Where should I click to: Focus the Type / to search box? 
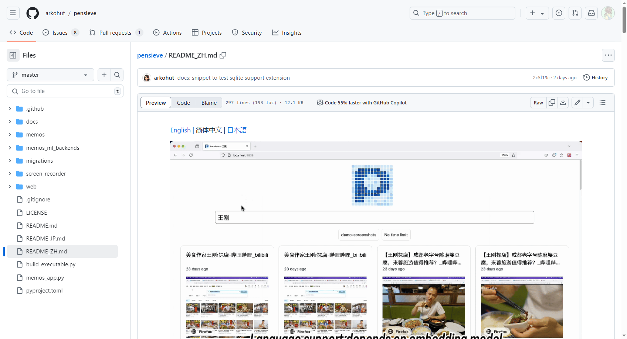tap(462, 13)
